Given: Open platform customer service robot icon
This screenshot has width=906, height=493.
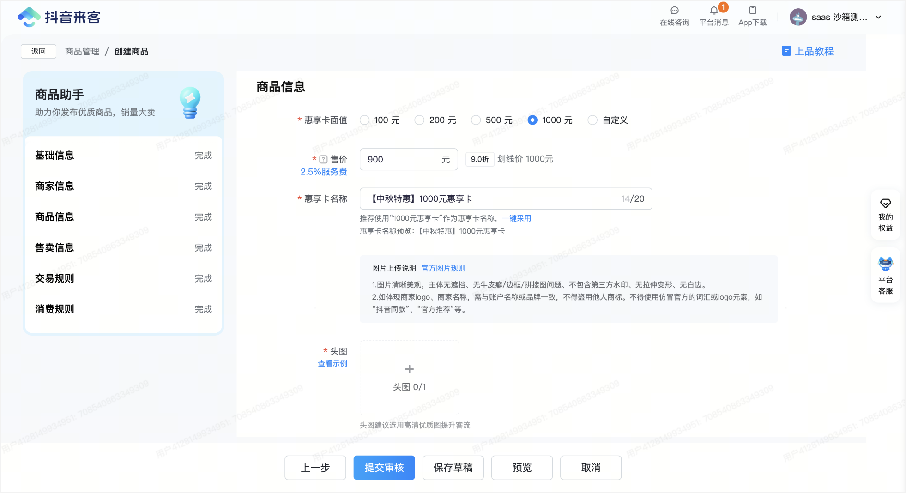Looking at the screenshot, I should [885, 264].
